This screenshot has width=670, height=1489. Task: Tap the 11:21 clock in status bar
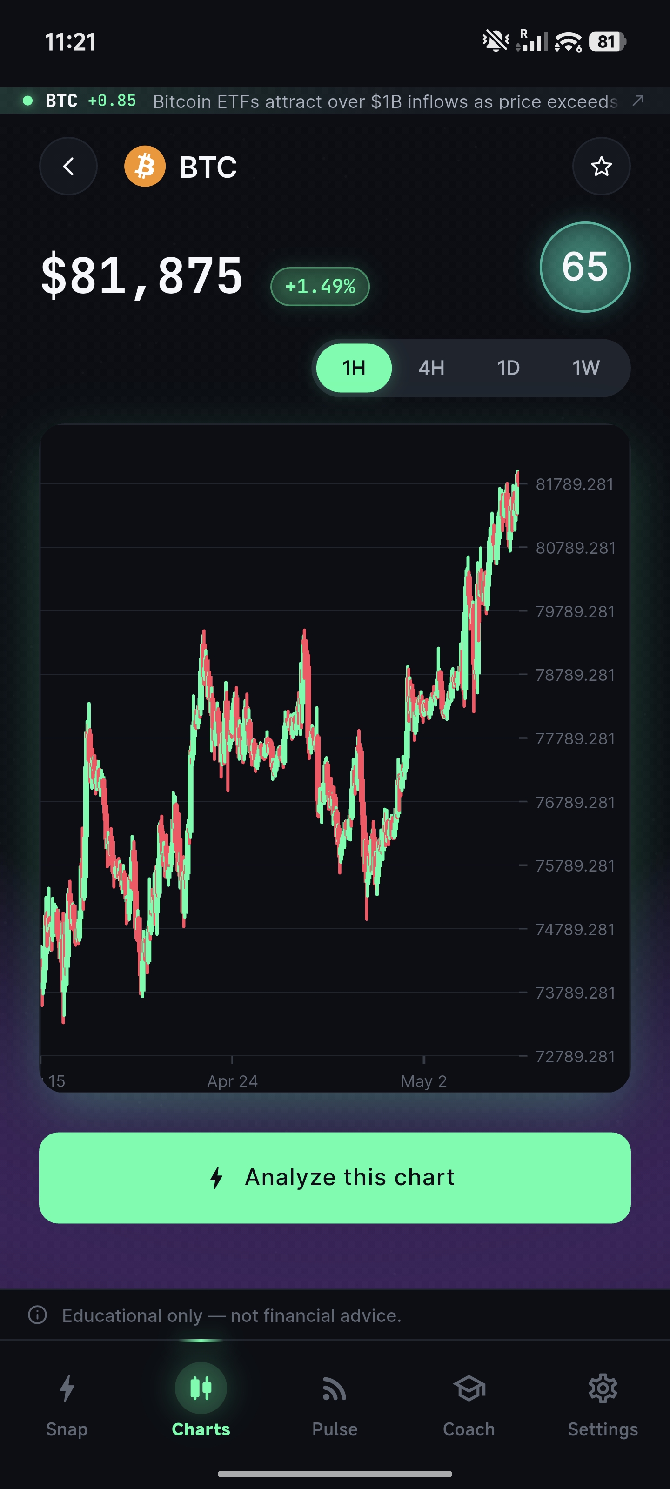click(x=70, y=42)
